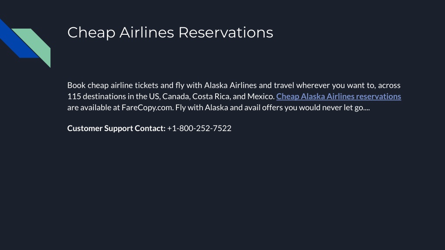This screenshot has width=445, height=250.
Task: Click the word Reservations in the title
Action: 226,32
